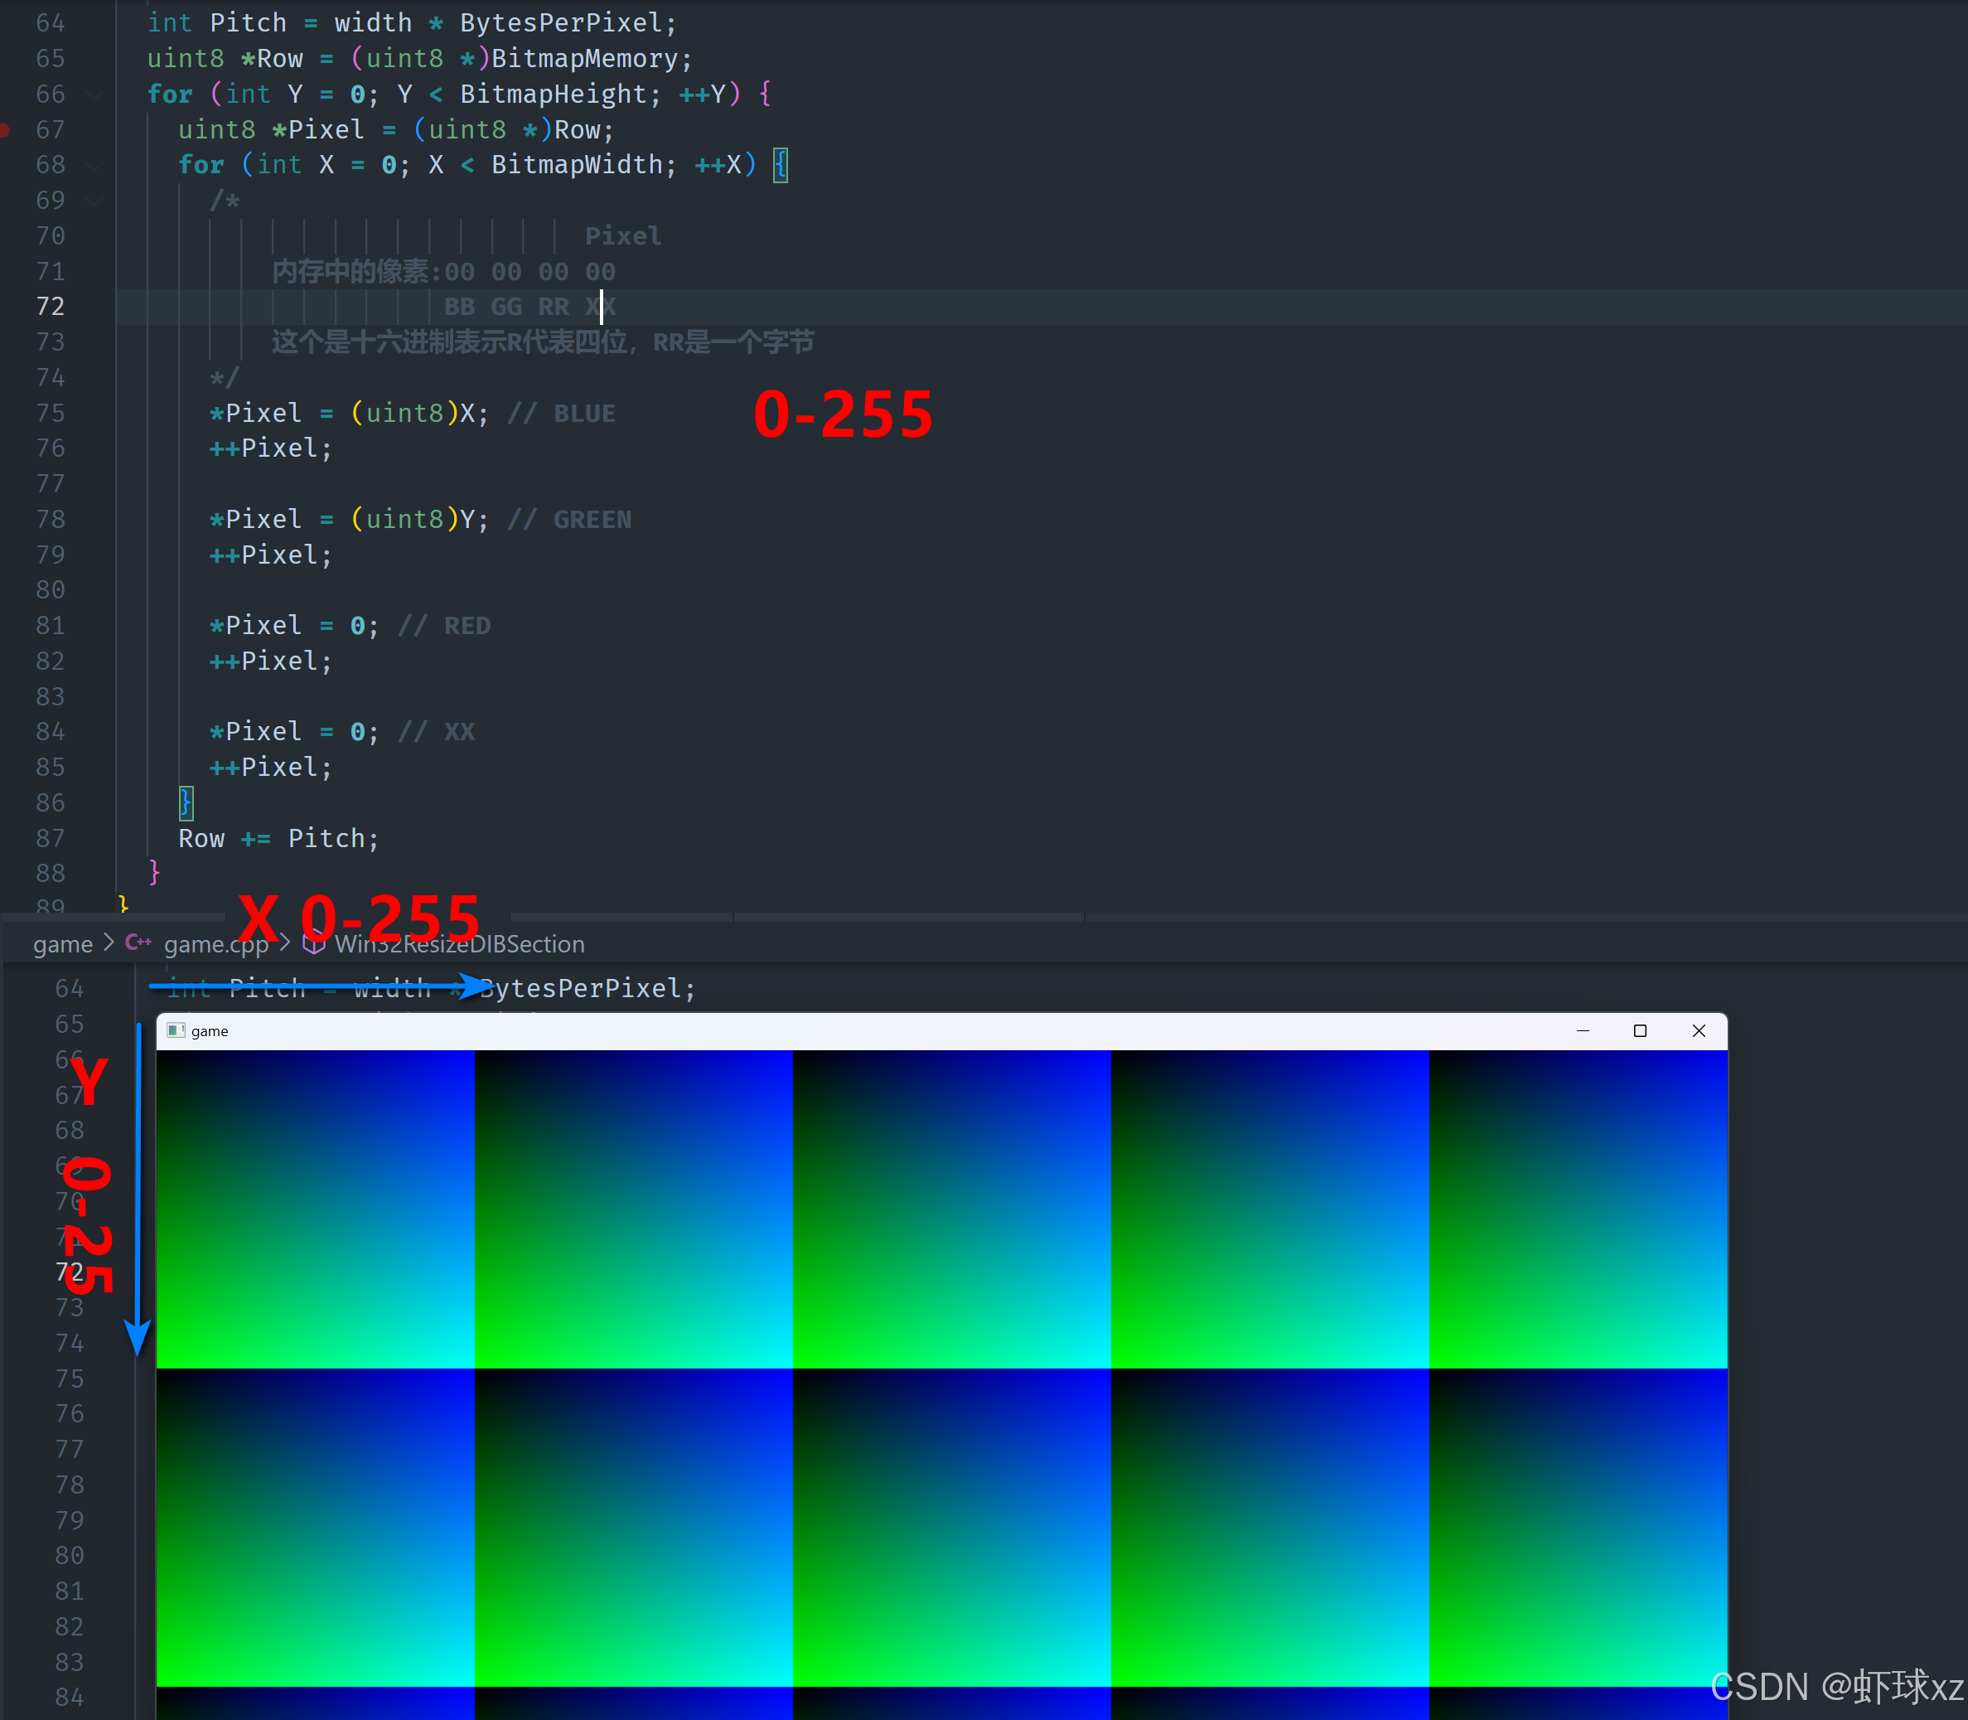Image resolution: width=1968 pixels, height=1720 pixels.
Task: Click '++Pixel;' on line 76
Action: 272,448
